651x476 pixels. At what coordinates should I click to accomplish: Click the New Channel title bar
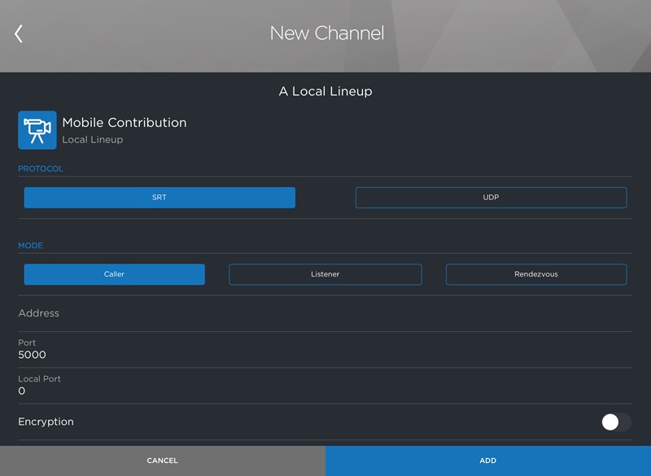coord(326,33)
